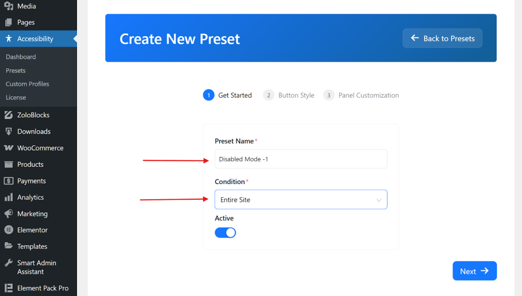Open the Condition dropdown showing Entire Site
Image resolution: width=522 pixels, height=296 pixels.
click(x=301, y=199)
